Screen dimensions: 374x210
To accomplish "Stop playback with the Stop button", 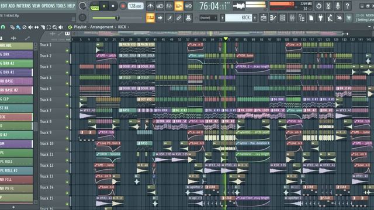I will (x=113, y=6).
